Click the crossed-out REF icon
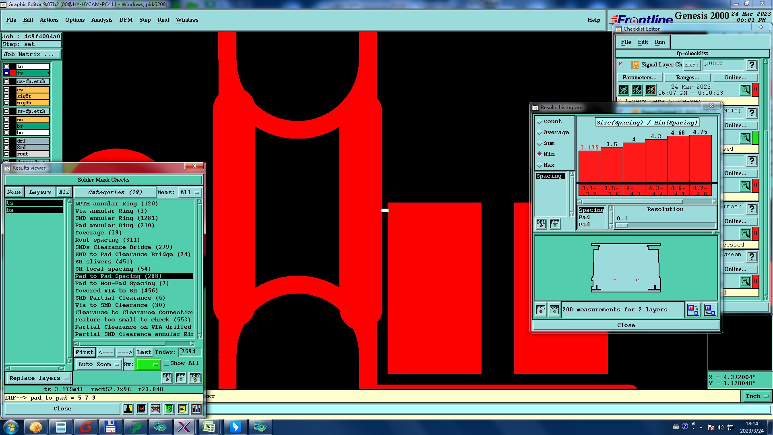The height and width of the screenshot is (435, 773). (155, 409)
